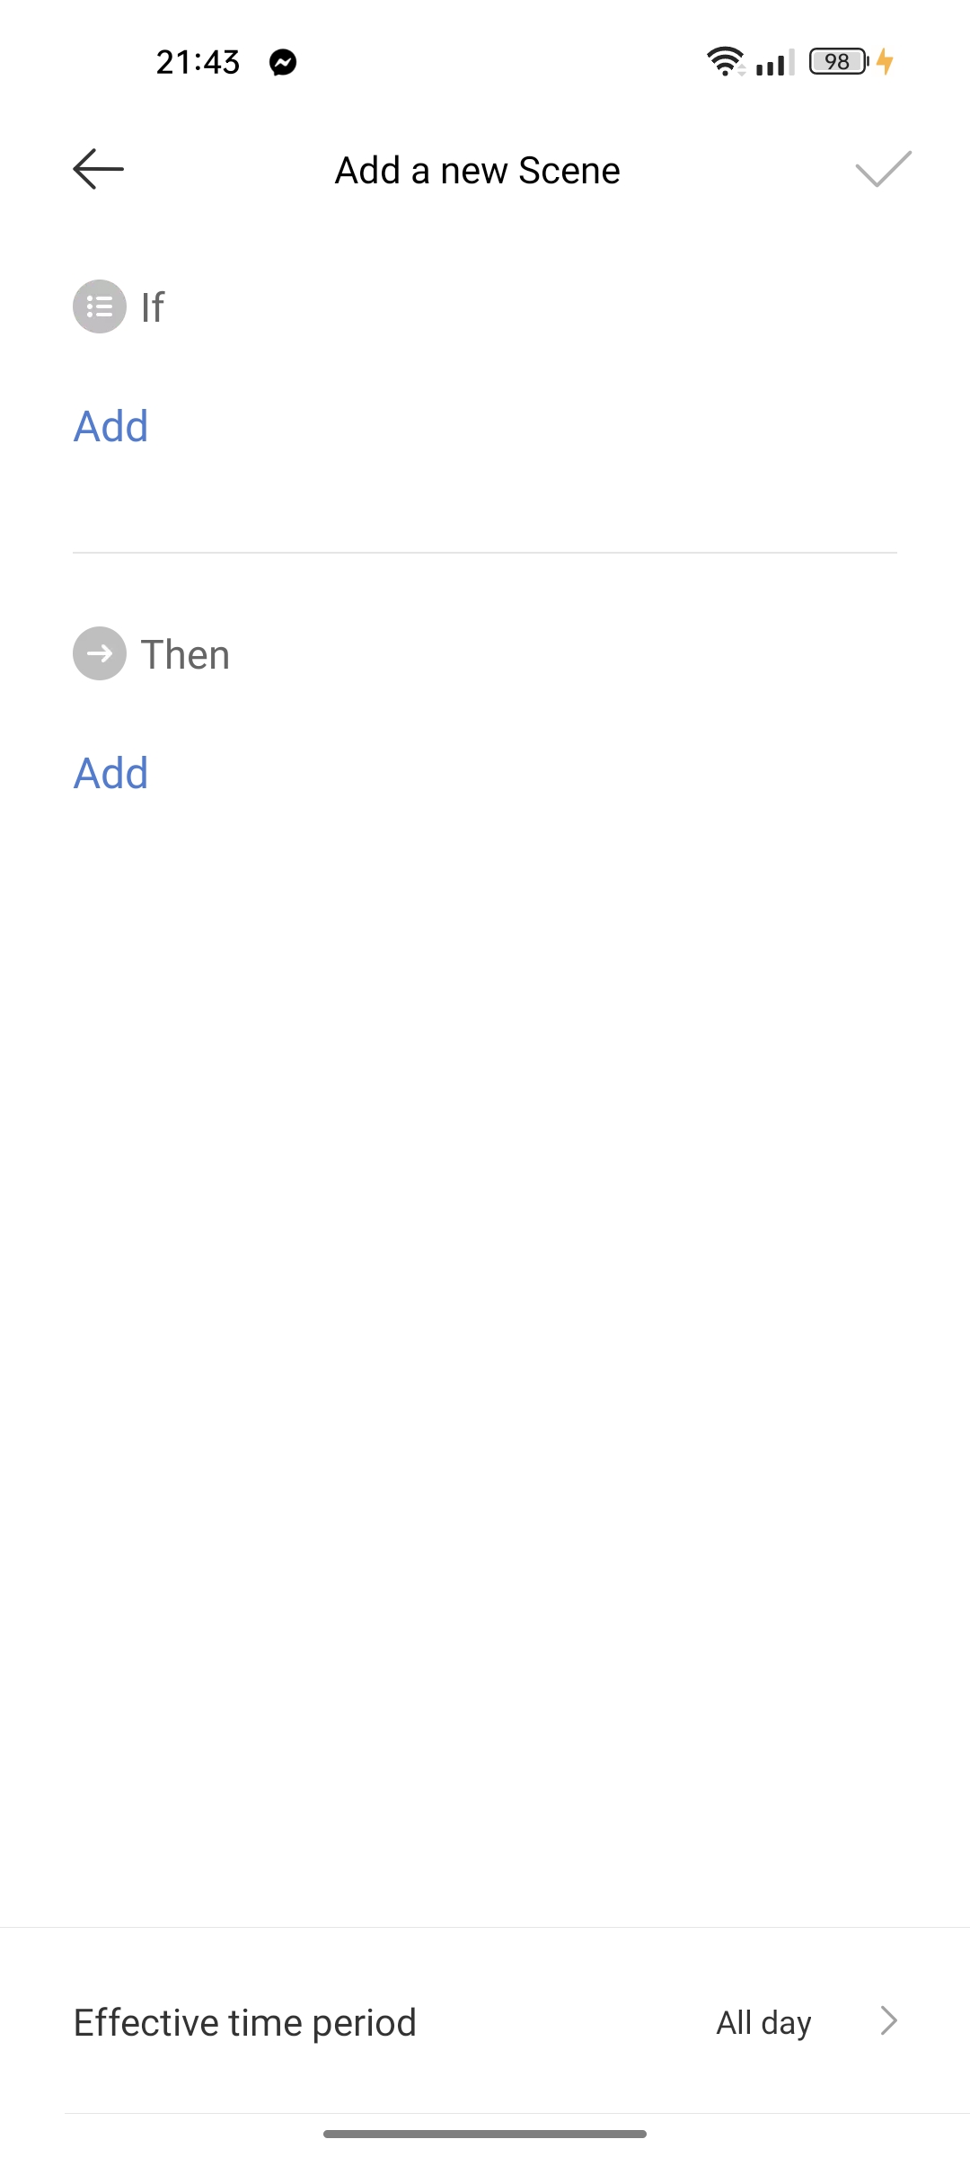Tap the back arrow icon
970x2157 pixels.
tap(98, 169)
